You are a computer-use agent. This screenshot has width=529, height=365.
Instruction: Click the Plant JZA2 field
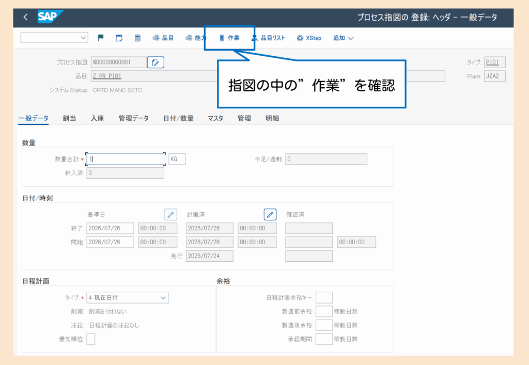[494, 76]
